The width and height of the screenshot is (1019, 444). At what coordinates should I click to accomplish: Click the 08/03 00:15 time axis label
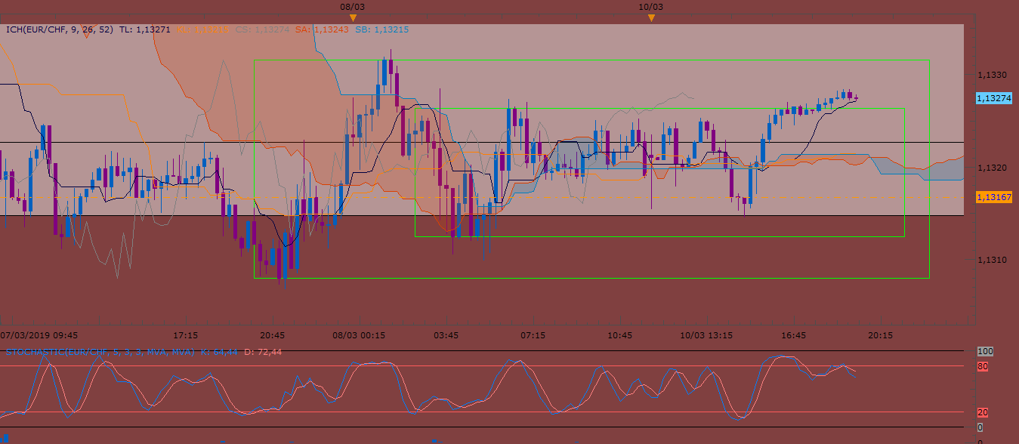tap(360, 335)
